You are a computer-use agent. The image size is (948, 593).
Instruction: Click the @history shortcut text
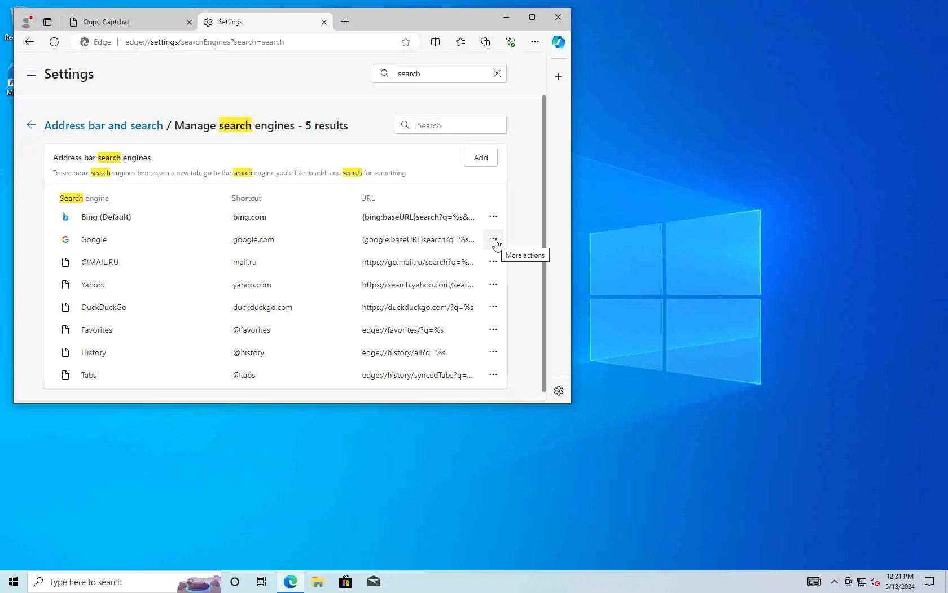pyautogui.click(x=248, y=352)
